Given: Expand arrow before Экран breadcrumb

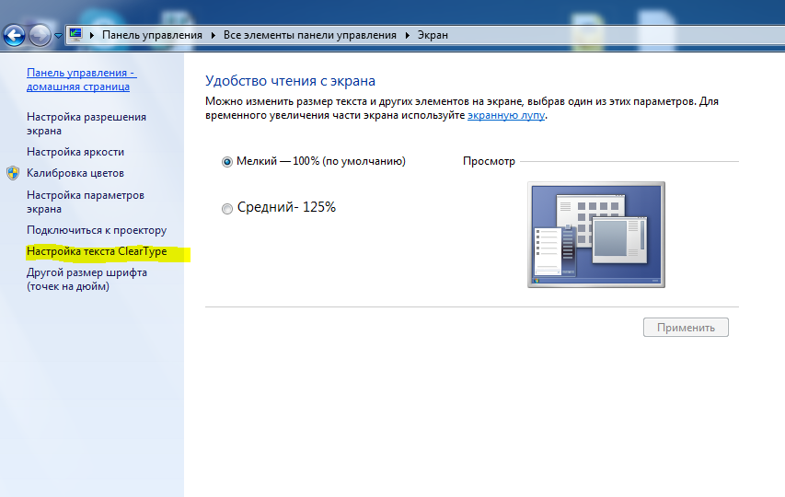Looking at the screenshot, I should point(407,35).
